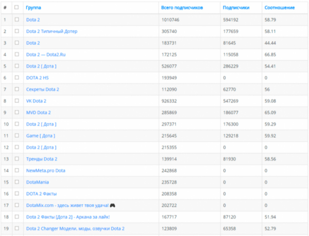Tick the checkbox for DOTA 2 HS

coord(17,78)
